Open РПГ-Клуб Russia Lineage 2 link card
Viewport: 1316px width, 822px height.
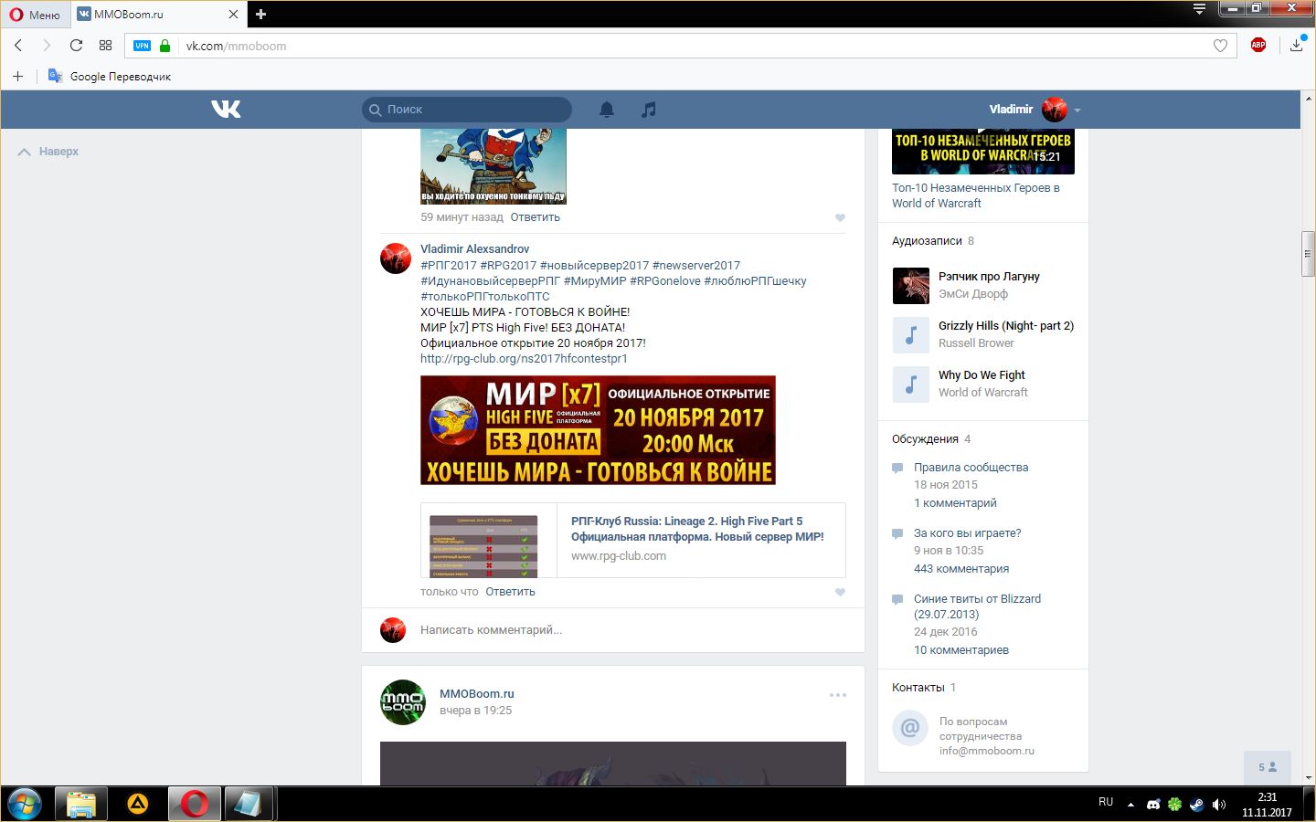coord(632,540)
